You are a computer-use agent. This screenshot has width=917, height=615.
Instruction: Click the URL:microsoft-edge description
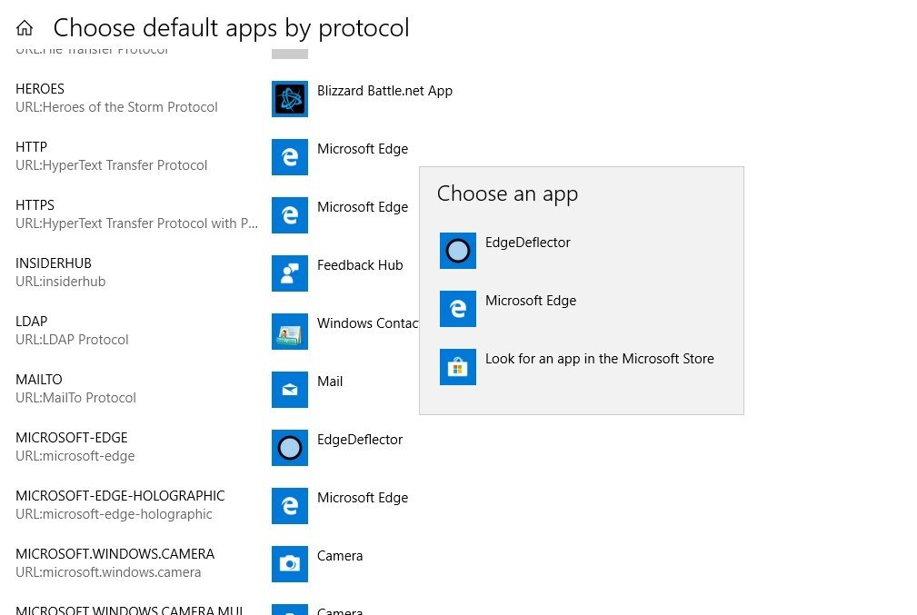(75, 456)
